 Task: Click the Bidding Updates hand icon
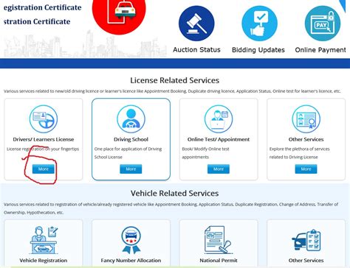[259, 24]
